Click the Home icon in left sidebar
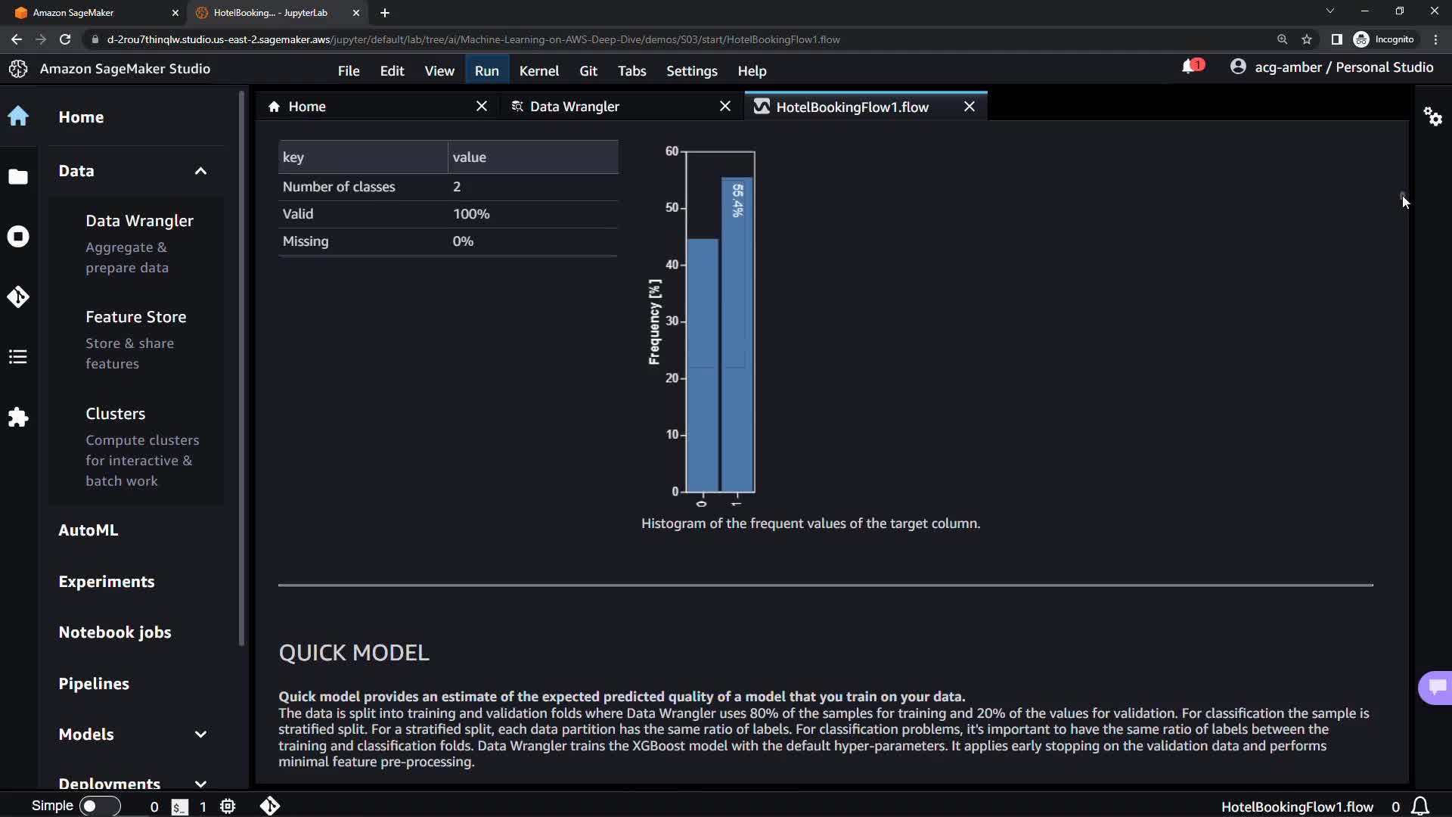The height and width of the screenshot is (817, 1452). 18,116
